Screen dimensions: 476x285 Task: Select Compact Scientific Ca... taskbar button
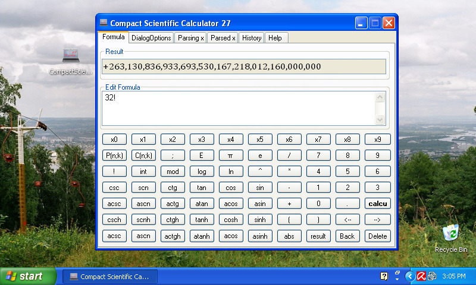pos(110,277)
